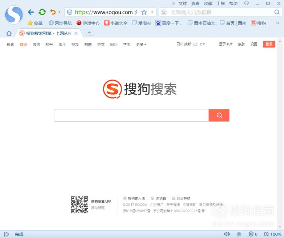Open the 爱淘宝 bookmark
Viewport: 284px width, 238px height.
pyautogui.click(x=142, y=23)
